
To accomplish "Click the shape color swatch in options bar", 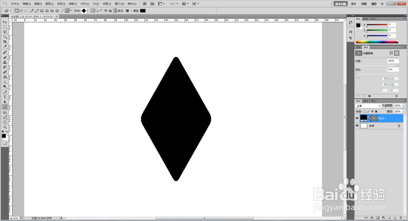I will coord(143,11).
